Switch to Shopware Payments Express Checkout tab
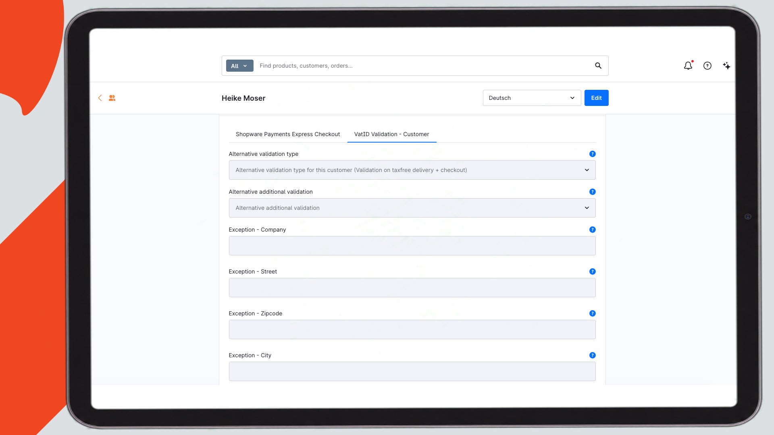 (288, 134)
